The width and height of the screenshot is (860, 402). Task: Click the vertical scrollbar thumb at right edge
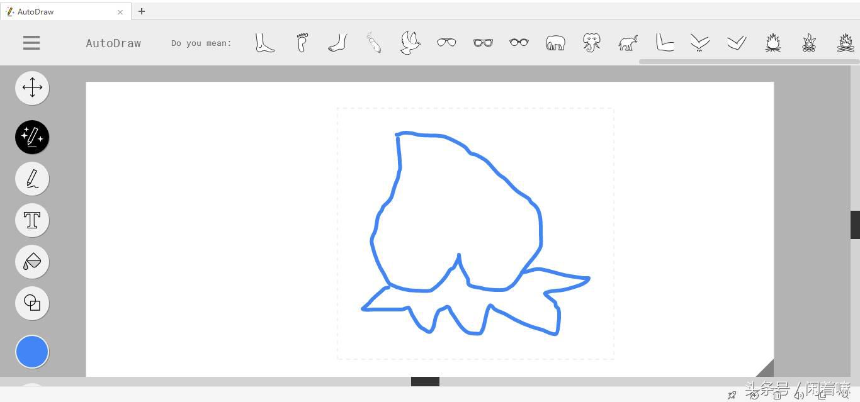pos(855,225)
